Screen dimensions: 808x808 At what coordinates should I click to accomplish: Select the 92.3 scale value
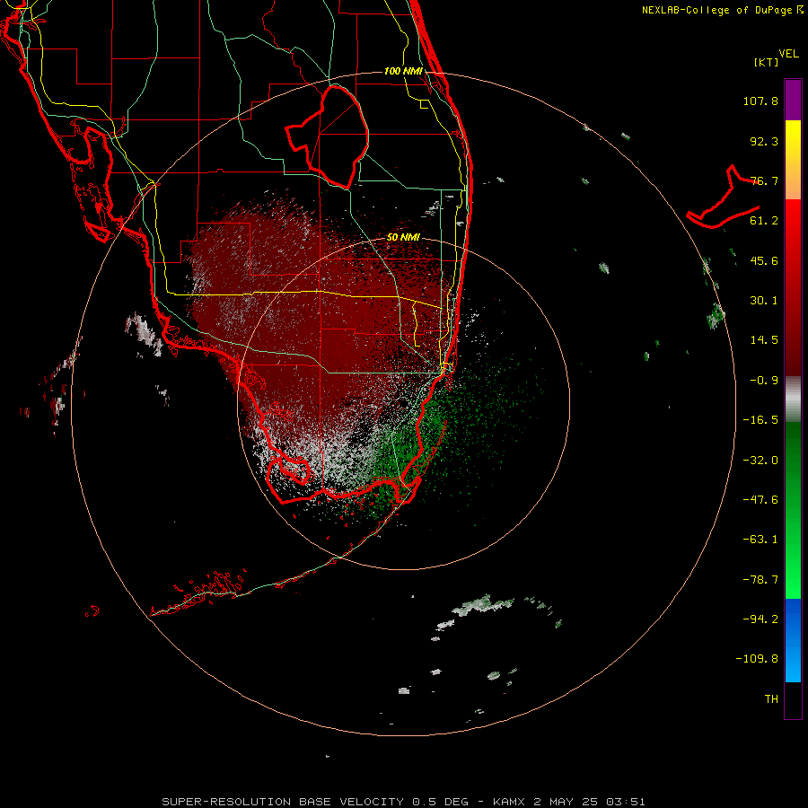(x=764, y=141)
